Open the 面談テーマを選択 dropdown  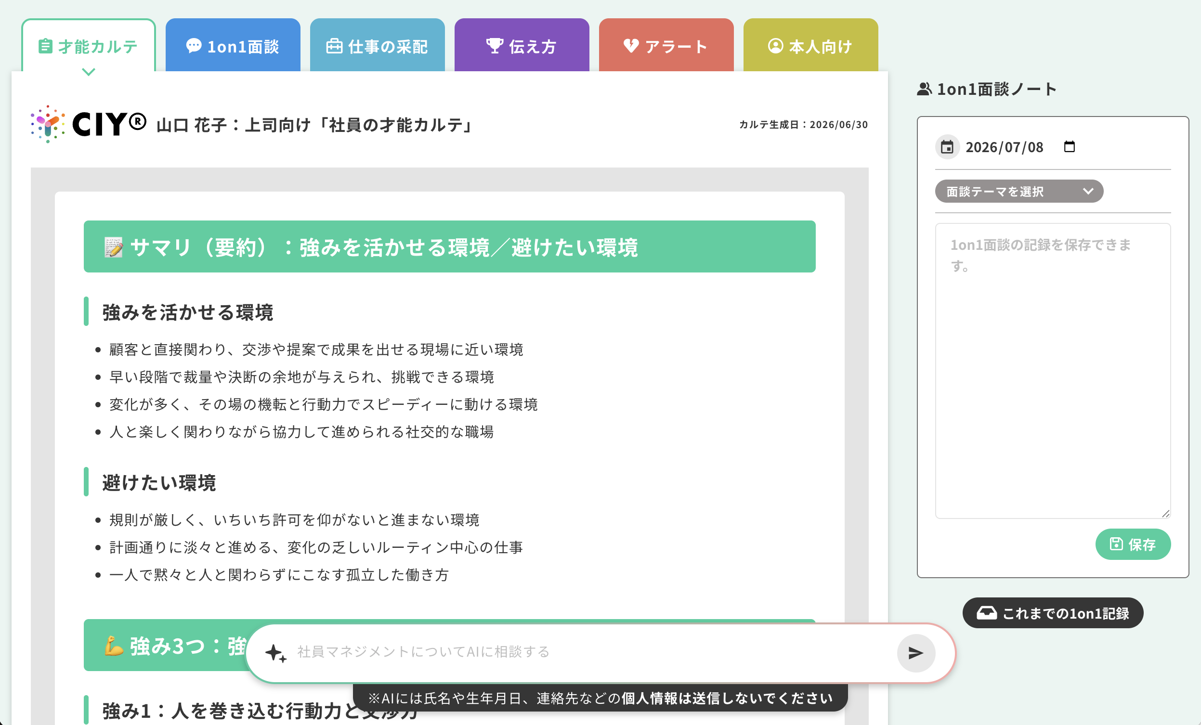pos(1018,192)
